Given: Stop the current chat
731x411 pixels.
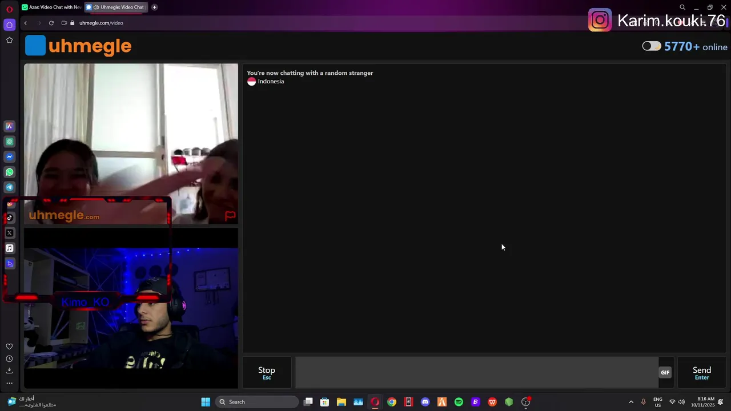Looking at the screenshot, I should [267, 373].
